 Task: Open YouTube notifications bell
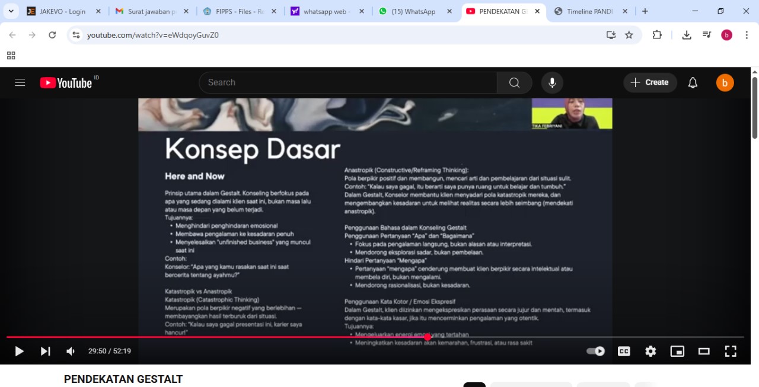[693, 82]
